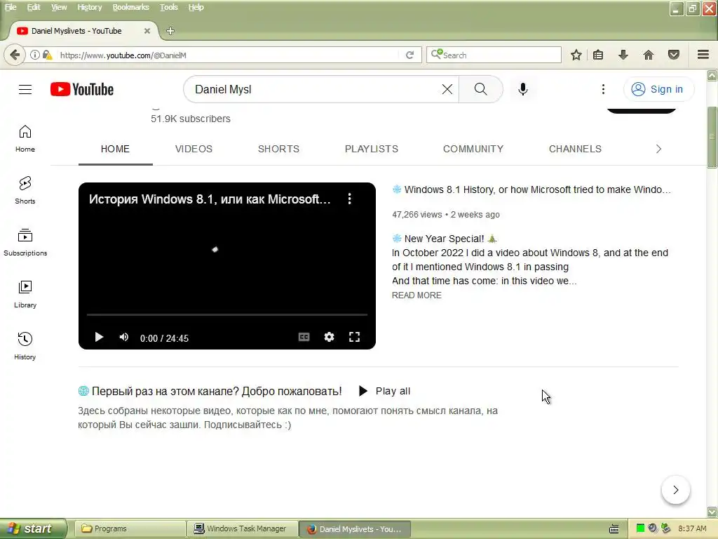
Task: Click the video title overlay in player
Action: pos(210,199)
